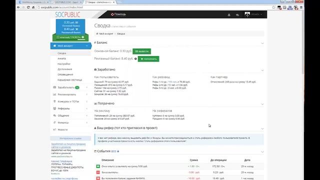320x180 pixels.
Task: Click the green Зарабатывать count badge
Action: click(77, 87)
